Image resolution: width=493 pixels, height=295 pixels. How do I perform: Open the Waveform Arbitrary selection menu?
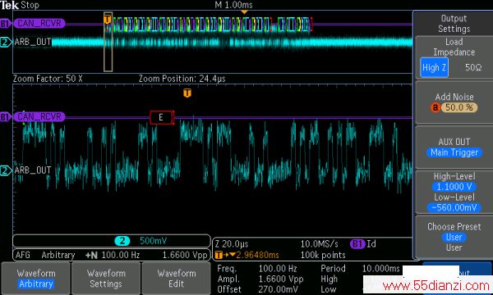(x=36, y=279)
